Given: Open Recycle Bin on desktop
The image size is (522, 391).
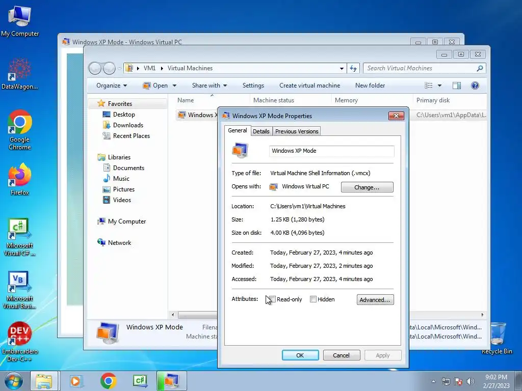Looking at the screenshot, I should 497,338.
